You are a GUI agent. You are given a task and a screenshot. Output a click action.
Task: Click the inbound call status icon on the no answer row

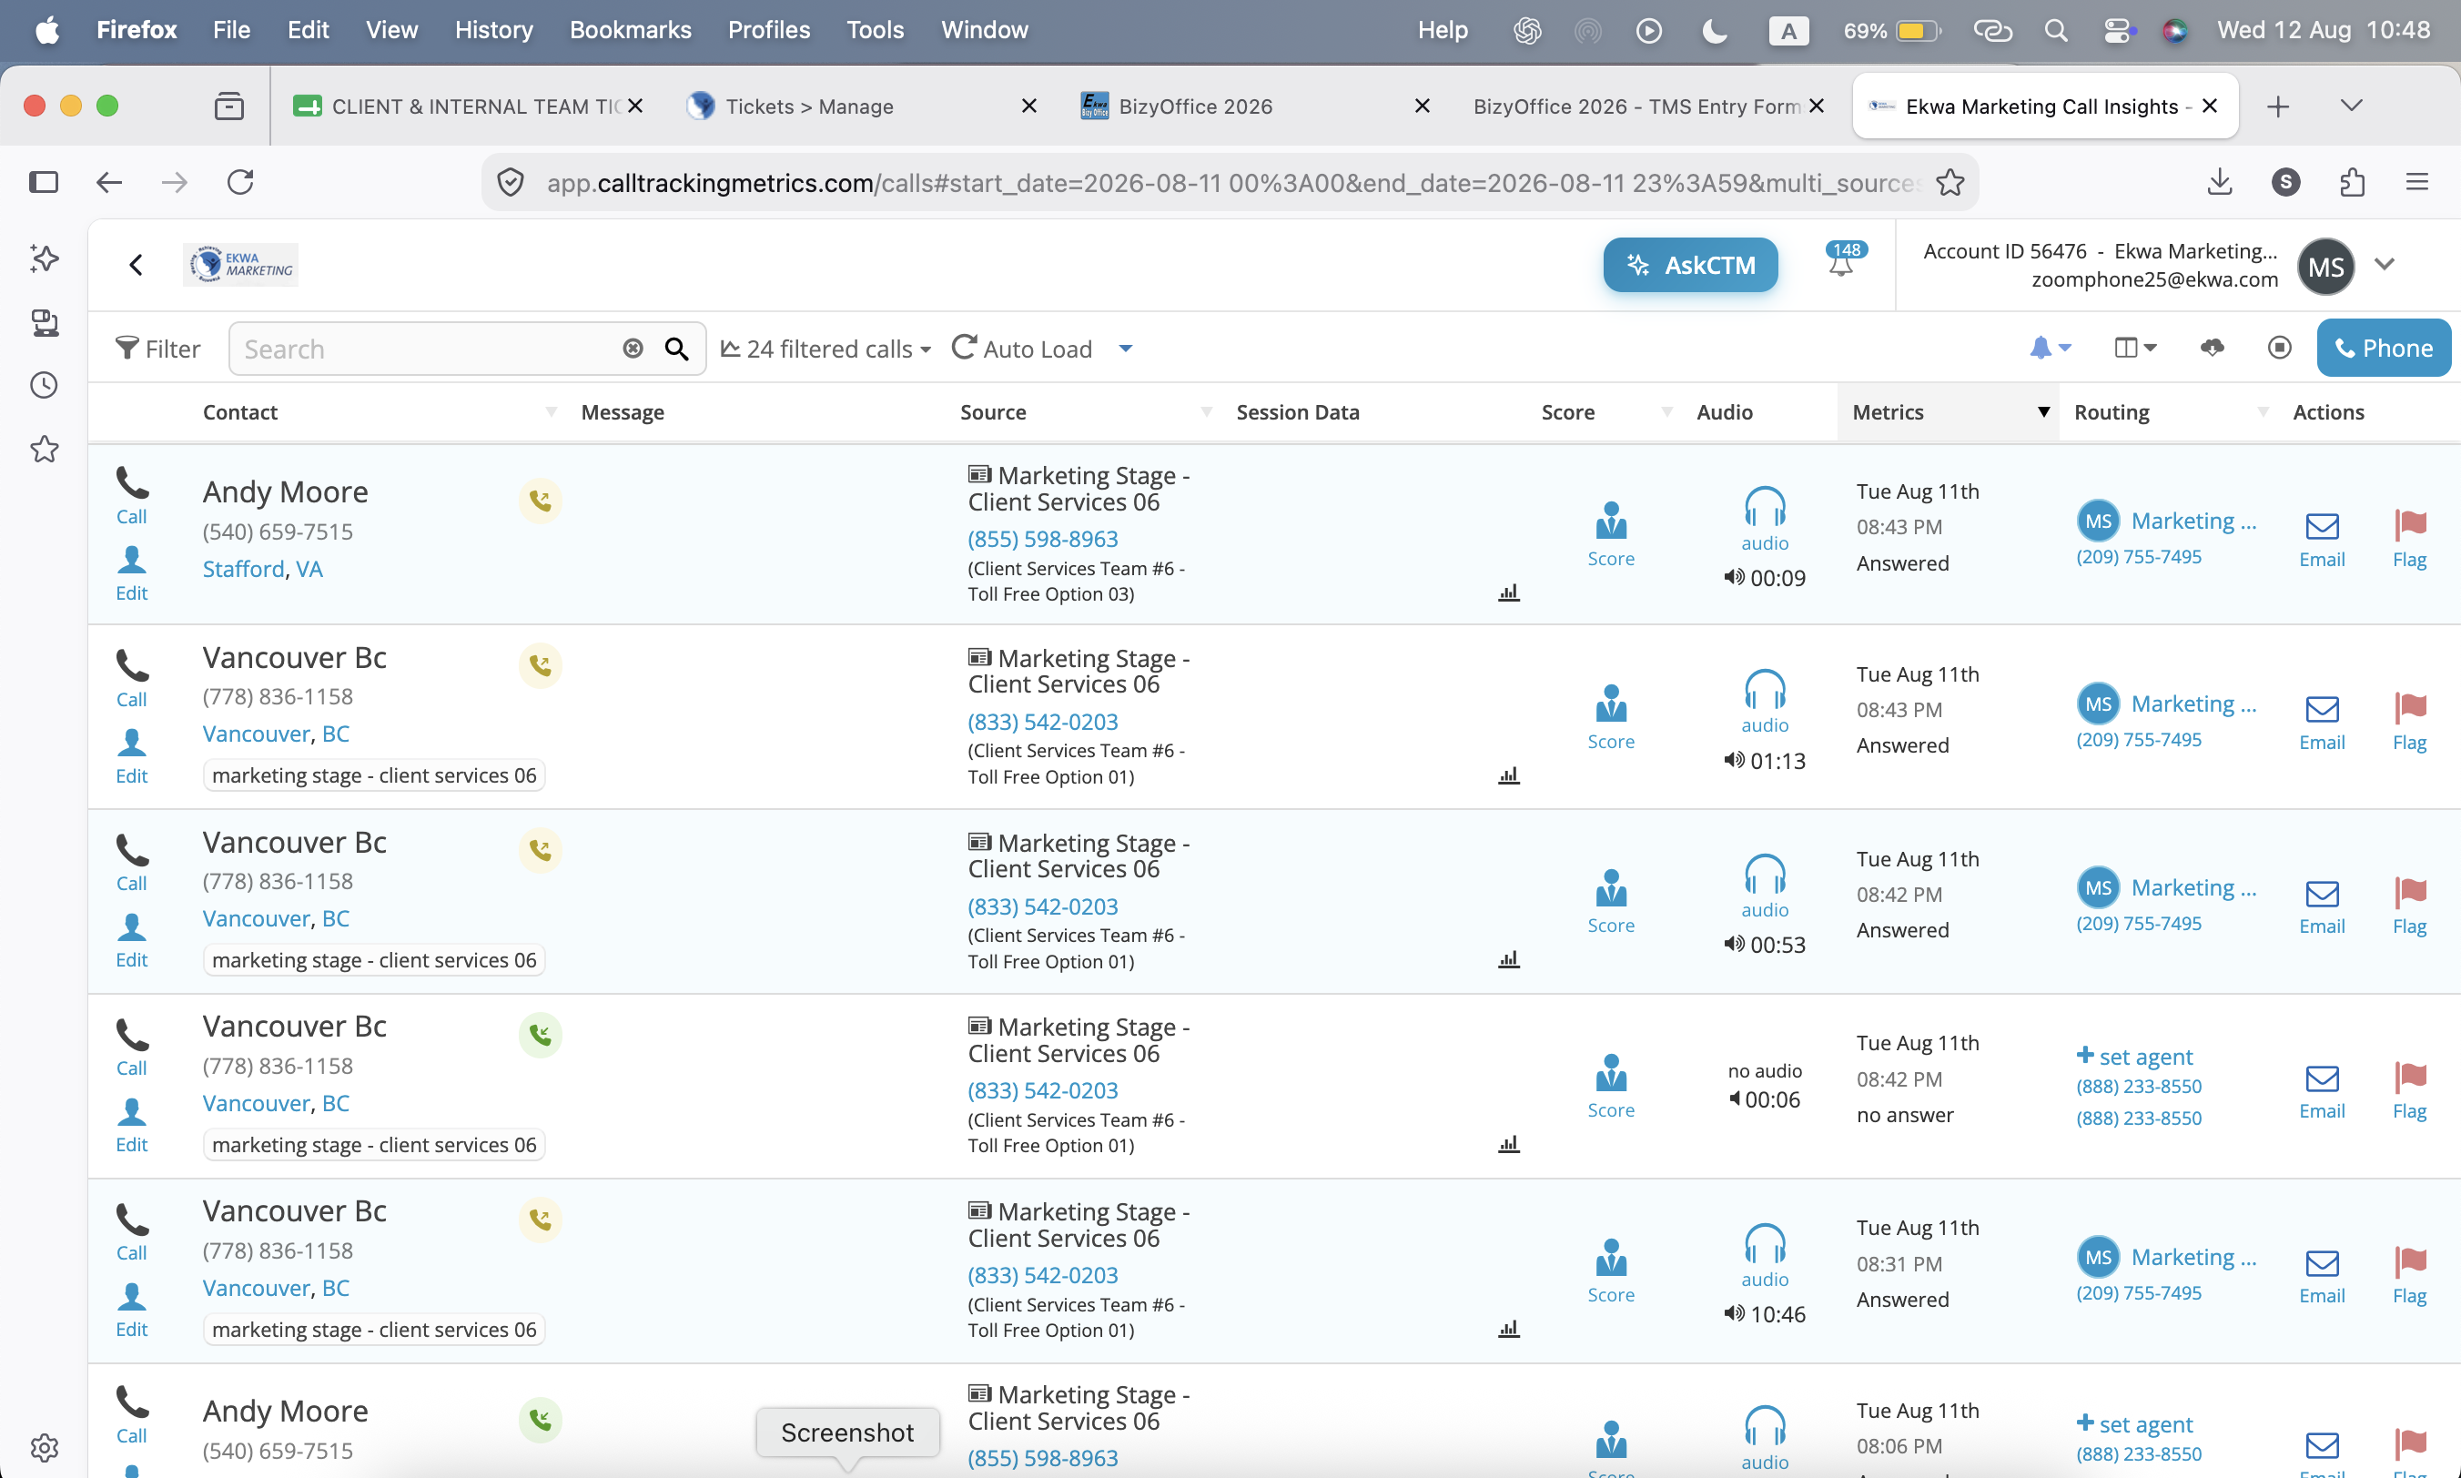(x=541, y=1035)
